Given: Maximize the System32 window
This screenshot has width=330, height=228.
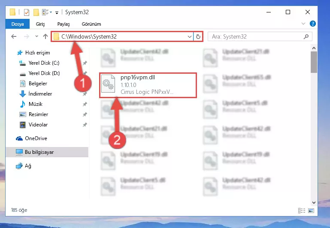Looking at the screenshot, I should tap(288, 12).
